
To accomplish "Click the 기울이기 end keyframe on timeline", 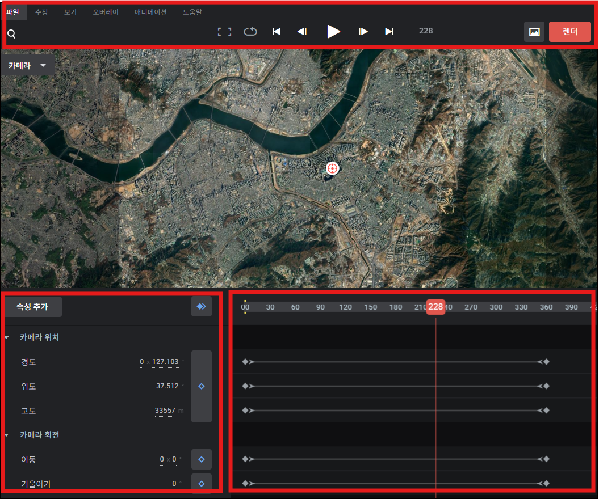I will [x=546, y=483].
